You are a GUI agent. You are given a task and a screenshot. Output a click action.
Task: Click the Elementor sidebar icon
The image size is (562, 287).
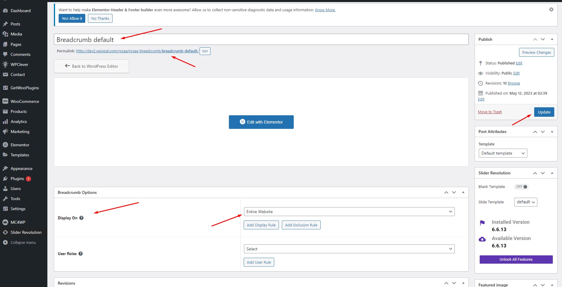click(x=5, y=145)
